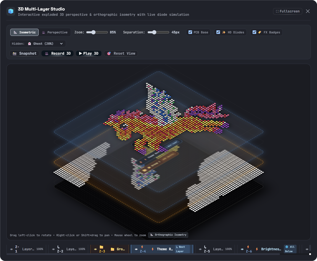
Task: Toggle visibility eye of group Z-3
Action: (95, 249)
